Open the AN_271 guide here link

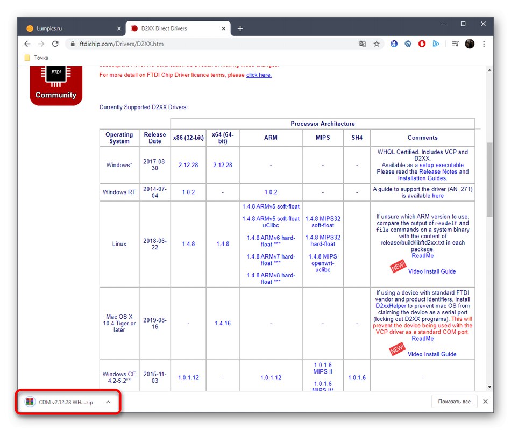[x=438, y=196]
